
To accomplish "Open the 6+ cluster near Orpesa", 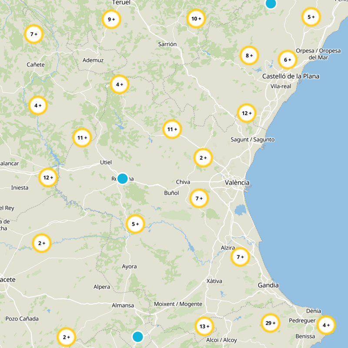I will click(x=288, y=60).
